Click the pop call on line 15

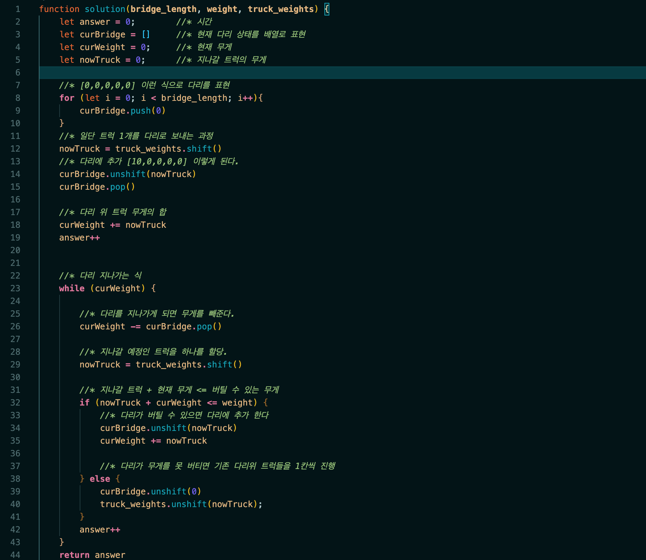pos(118,187)
